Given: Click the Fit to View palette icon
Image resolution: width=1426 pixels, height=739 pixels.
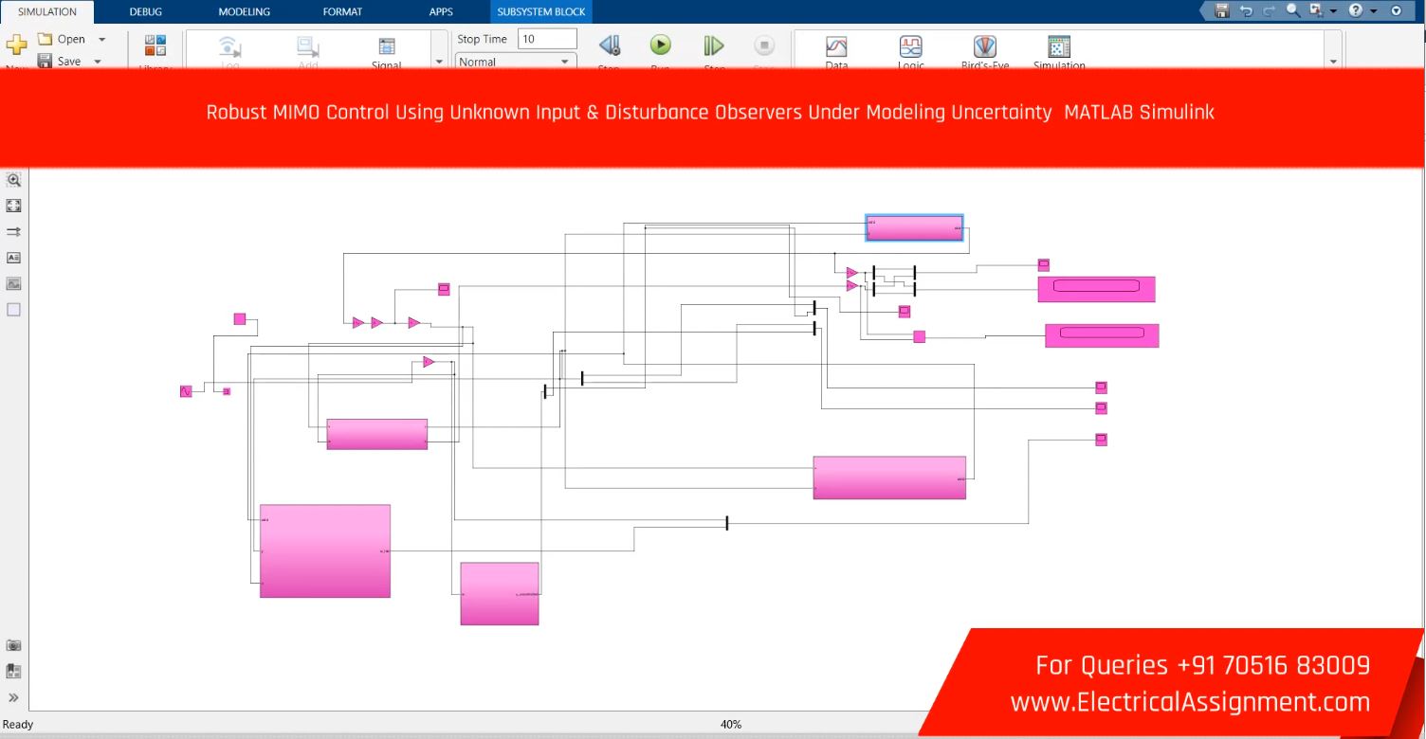Looking at the screenshot, I should click(x=13, y=205).
